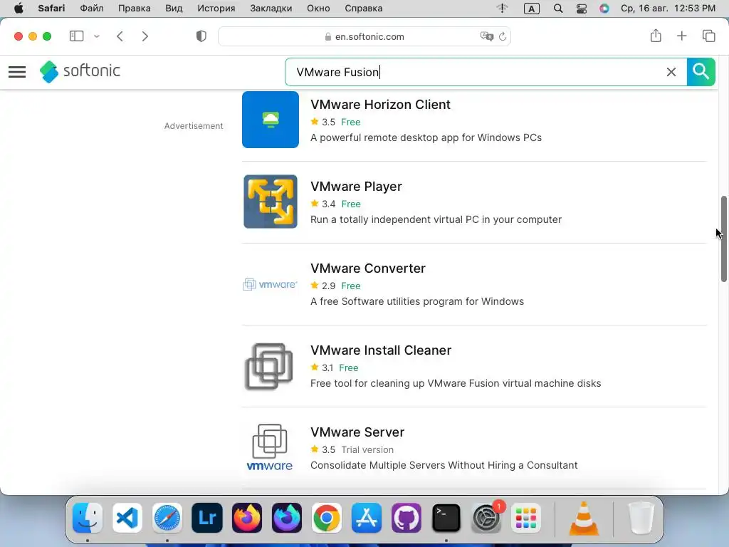
Task: Go back with the Safari back arrow
Action: point(120,36)
